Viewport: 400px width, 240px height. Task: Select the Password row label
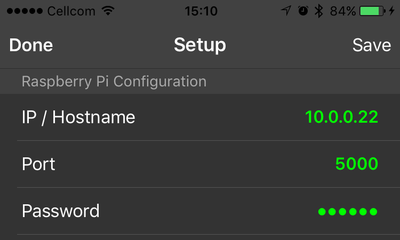[x=60, y=211]
